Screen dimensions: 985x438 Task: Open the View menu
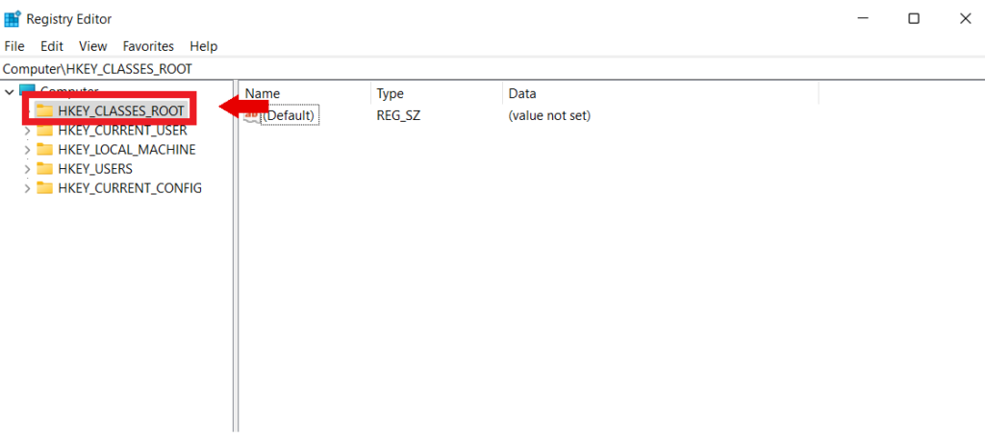point(93,46)
